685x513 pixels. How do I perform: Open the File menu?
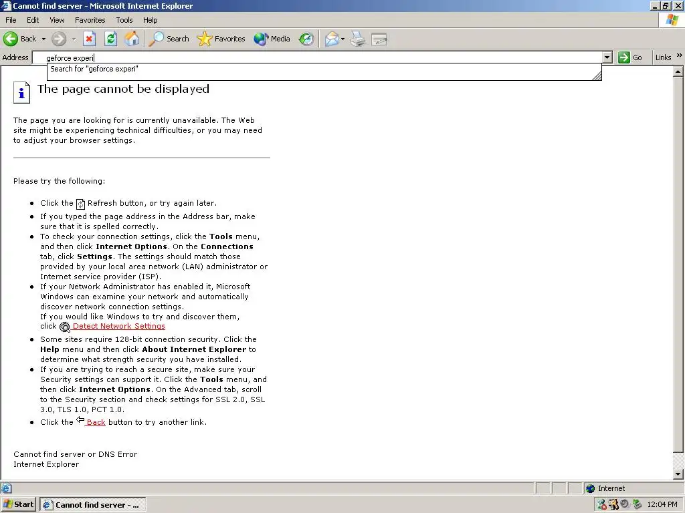tap(11, 20)
